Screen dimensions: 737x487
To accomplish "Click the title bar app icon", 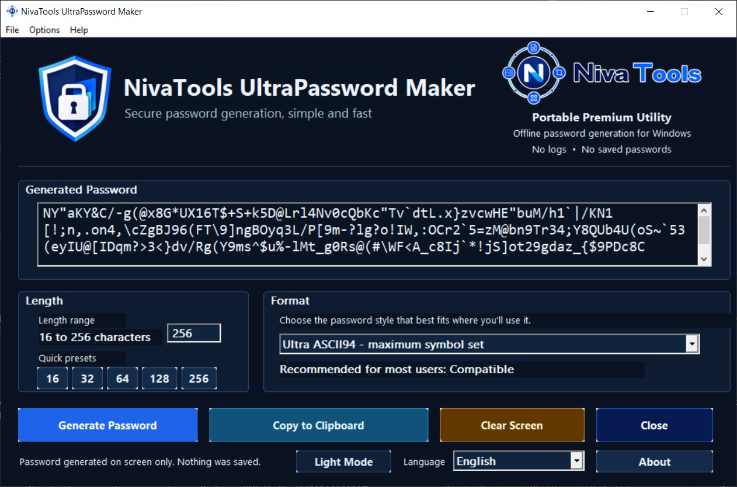I will (11, 11).
